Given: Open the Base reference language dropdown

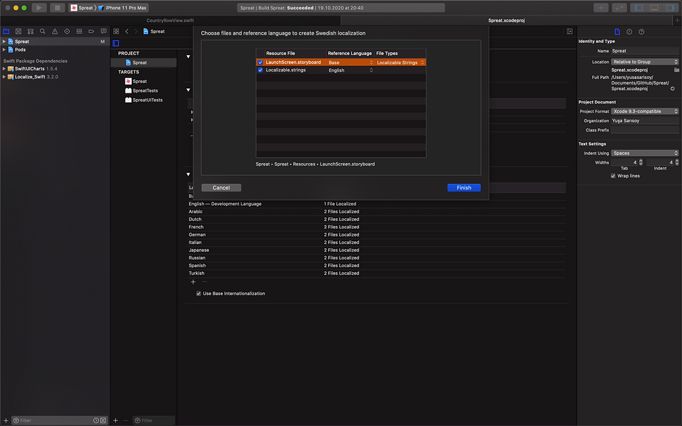Looking at the screenshot, I should [350, 62].
